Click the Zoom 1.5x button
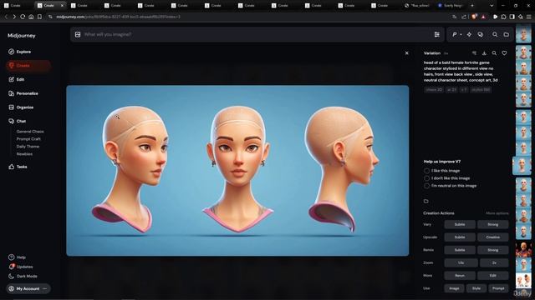 (x=461, y=263)
